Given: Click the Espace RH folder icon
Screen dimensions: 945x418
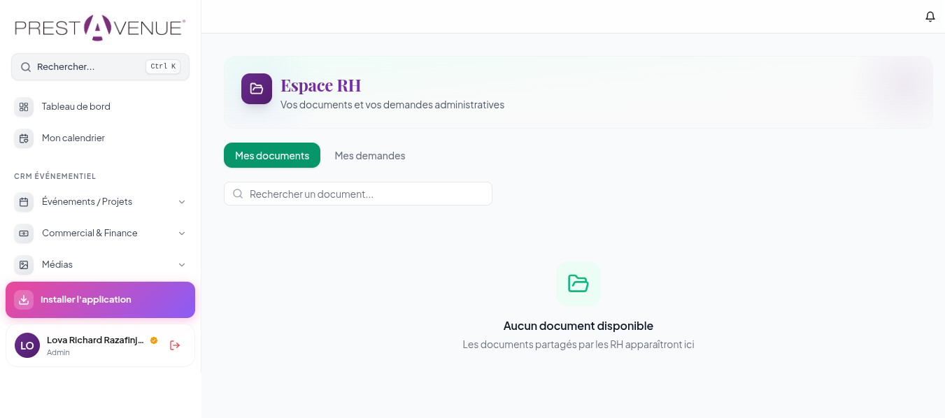Looking at the screenshot, I should pyautogui.click(x=257, y=89).
